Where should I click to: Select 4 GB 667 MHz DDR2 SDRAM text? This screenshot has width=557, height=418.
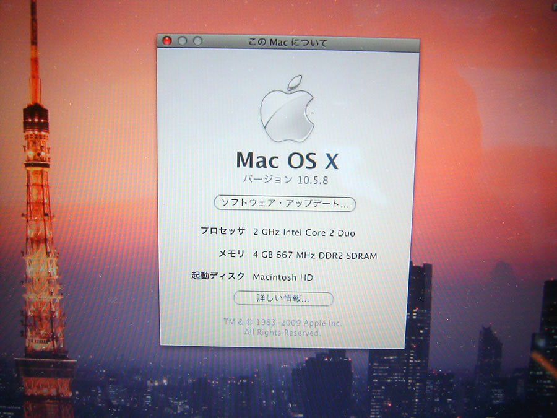(x=315, y=255)
